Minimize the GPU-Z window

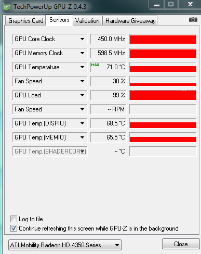pos(157,5)
